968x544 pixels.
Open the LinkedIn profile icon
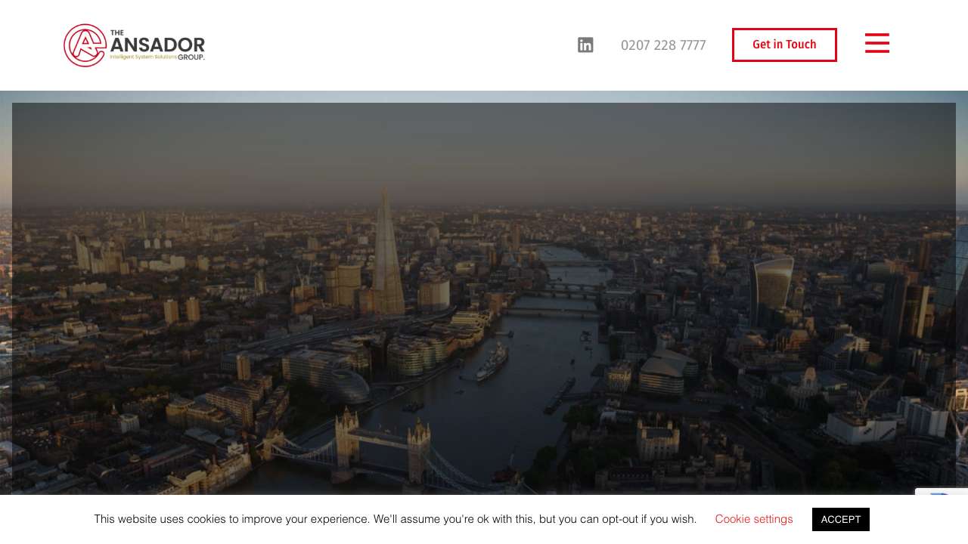(585, 45)
